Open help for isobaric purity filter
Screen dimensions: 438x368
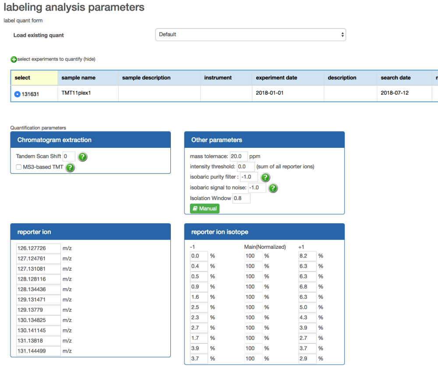tap(265, 177)
